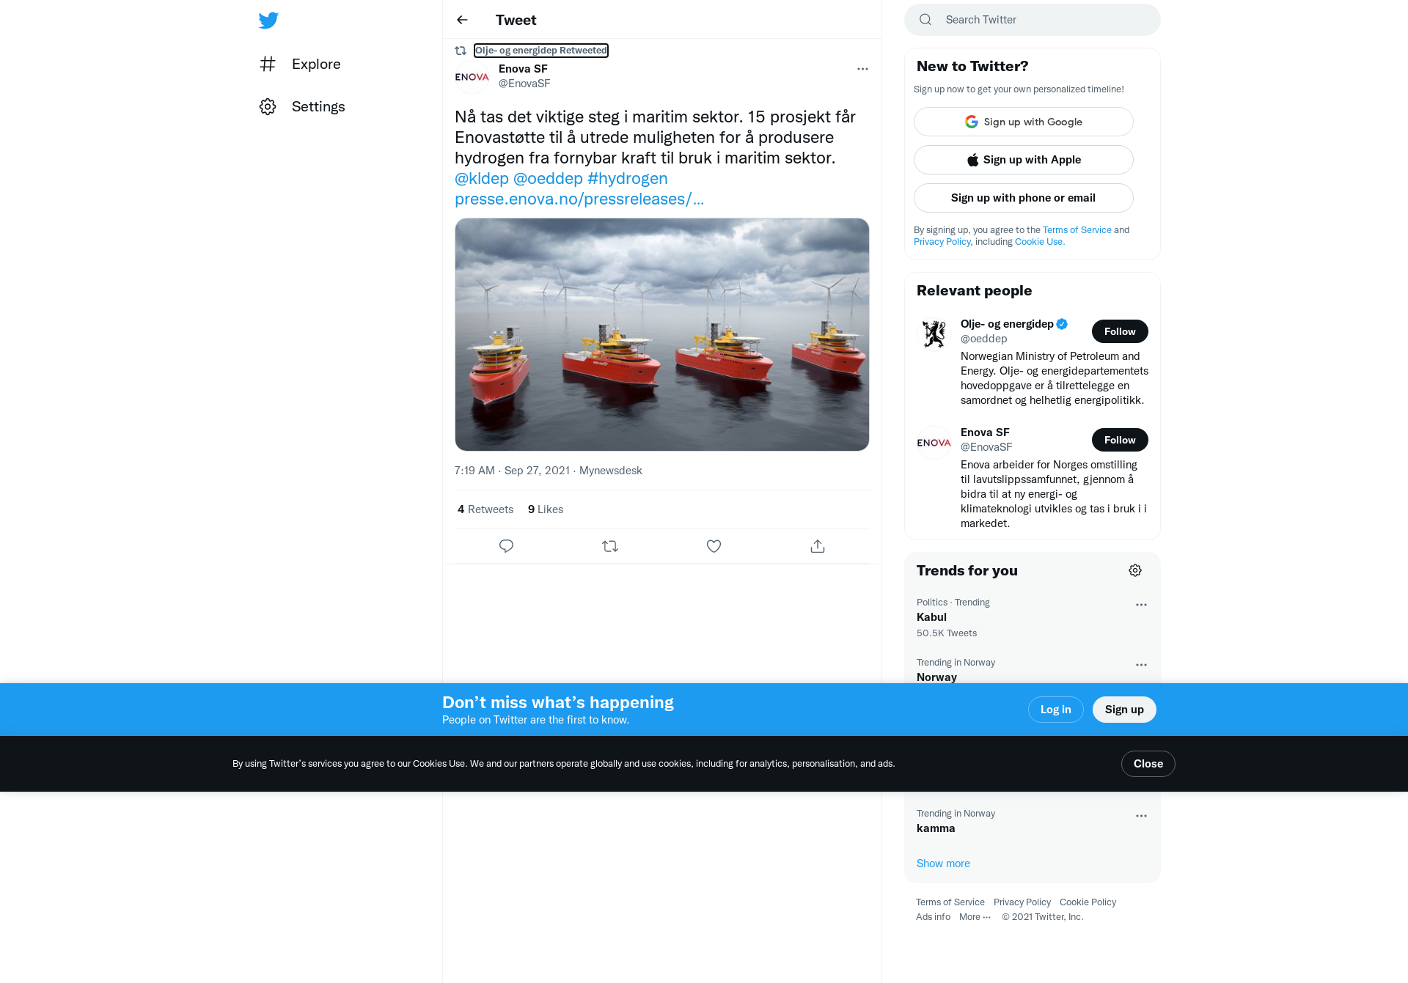This screenshot has width=1408, height=983.
Task: Click Show more under trends
Action: [943, 864]
